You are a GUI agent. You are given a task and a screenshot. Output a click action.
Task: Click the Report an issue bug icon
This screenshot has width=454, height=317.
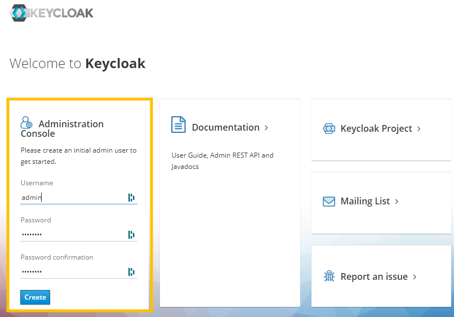click(329, 276)
